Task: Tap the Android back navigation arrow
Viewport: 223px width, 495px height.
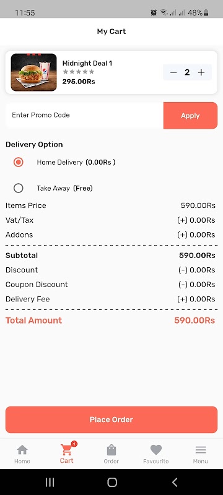Action: pyautogui.click(x=175, y=482)
